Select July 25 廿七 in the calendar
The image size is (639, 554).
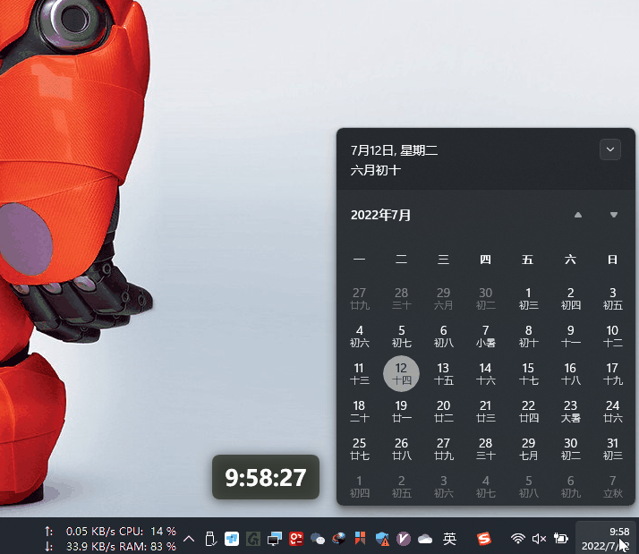[x=359, y=448]
